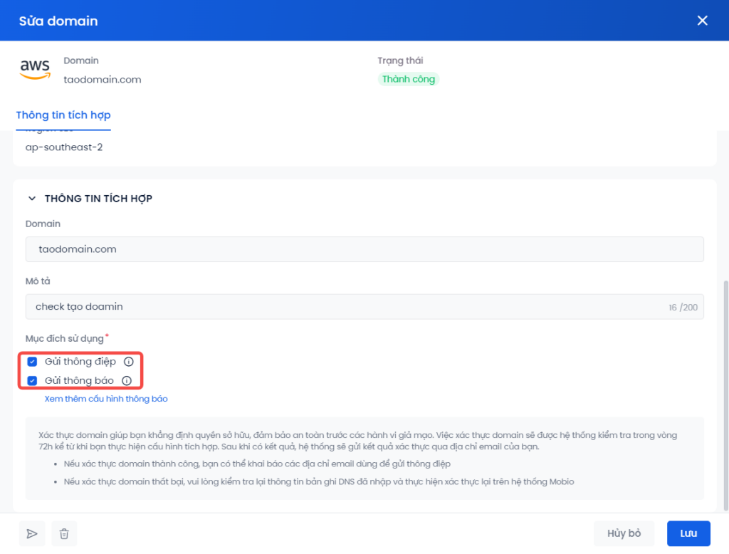The width and height of the screenshot is (729, 554).
Task: Uncheck the Gửi thông điệp checkbox
Action: (32, 362)
